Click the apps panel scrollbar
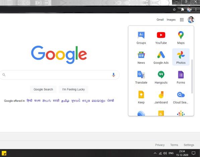Screen dimensions: 200x157 192,76
